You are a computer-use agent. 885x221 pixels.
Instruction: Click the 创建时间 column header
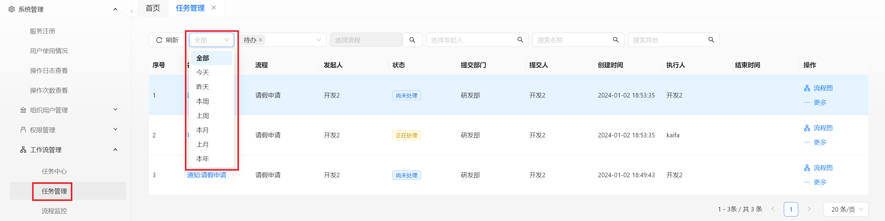[610, 65]
